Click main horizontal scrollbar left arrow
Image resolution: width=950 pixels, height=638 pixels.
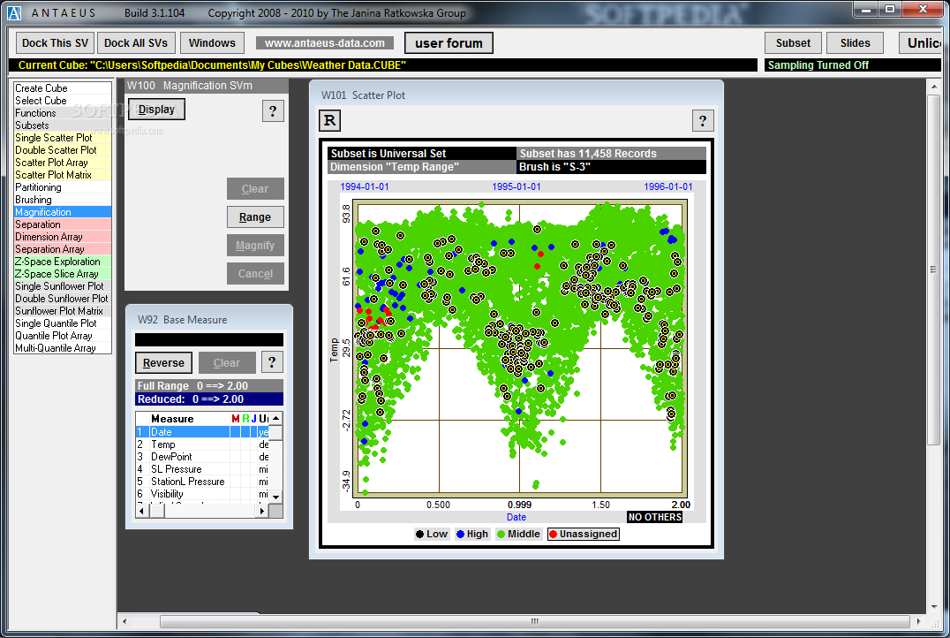pos(124,621)
